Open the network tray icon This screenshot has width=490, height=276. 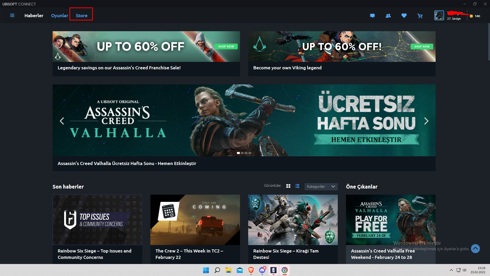click(459, 270)
